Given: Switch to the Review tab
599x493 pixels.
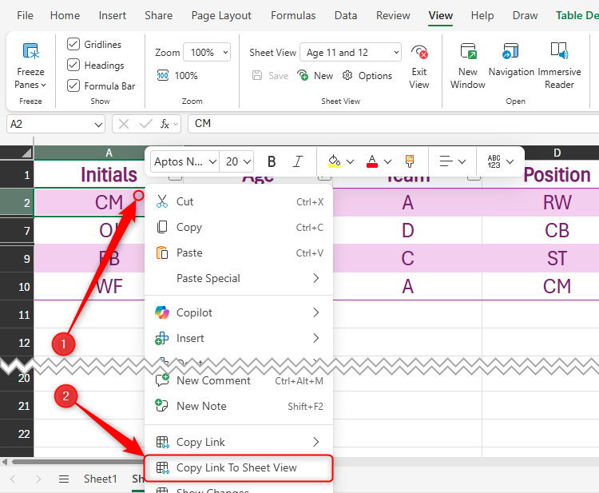Looking at the screenshot, I should pyautogui.click(x=393, y=15).
